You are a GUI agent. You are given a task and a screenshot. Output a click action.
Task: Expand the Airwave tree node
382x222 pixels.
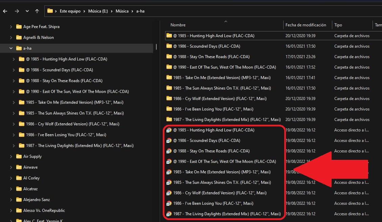coord(11,167)
